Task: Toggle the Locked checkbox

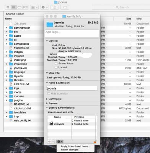Action: pos(56,67)
